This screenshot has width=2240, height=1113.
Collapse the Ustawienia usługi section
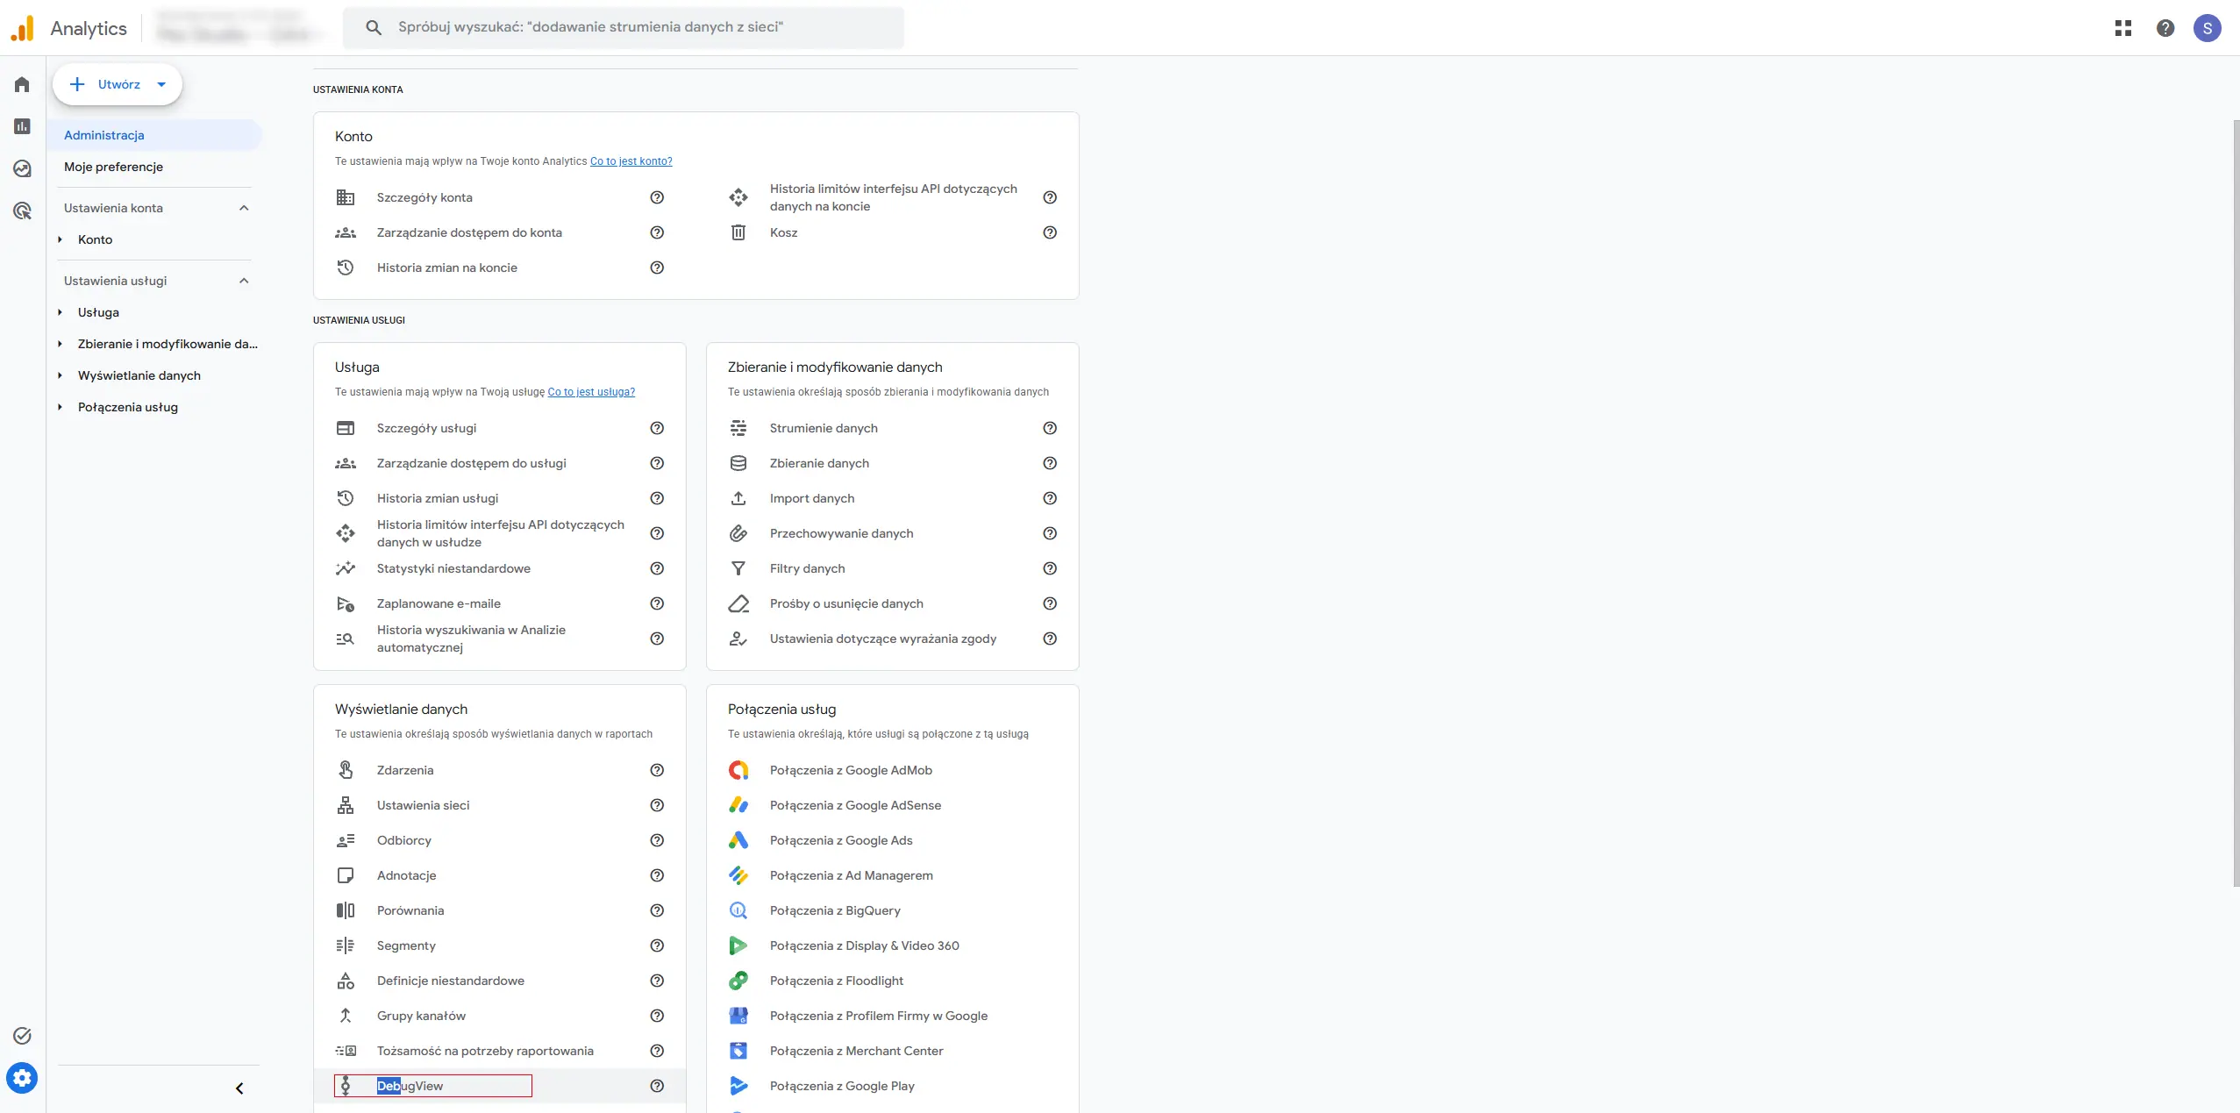pos(244,281)
